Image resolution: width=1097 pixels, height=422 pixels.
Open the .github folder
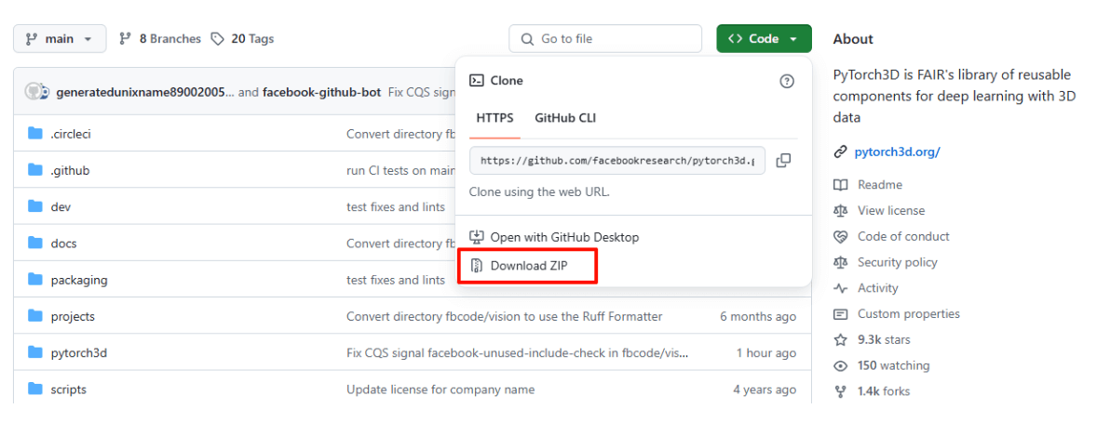[70, 170]
